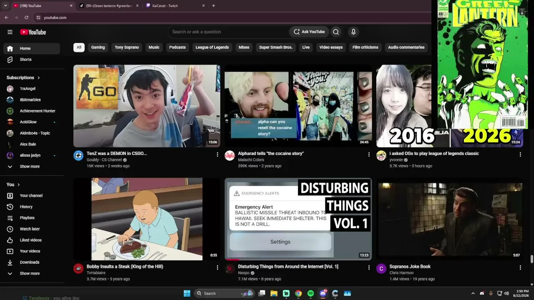Image resolution: width=534 pixels, height=300 pixels.
Task: Play the TenZ was a DEMON in CSGO thumbnail
Action: click(147, 106)
